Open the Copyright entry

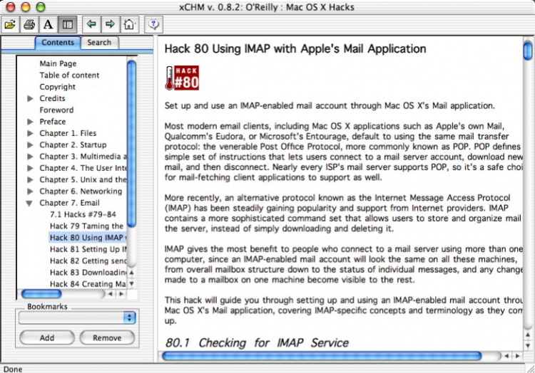[57, 87]
